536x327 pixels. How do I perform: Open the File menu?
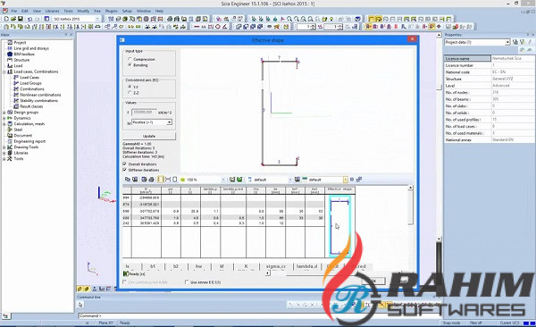point(14,11)
